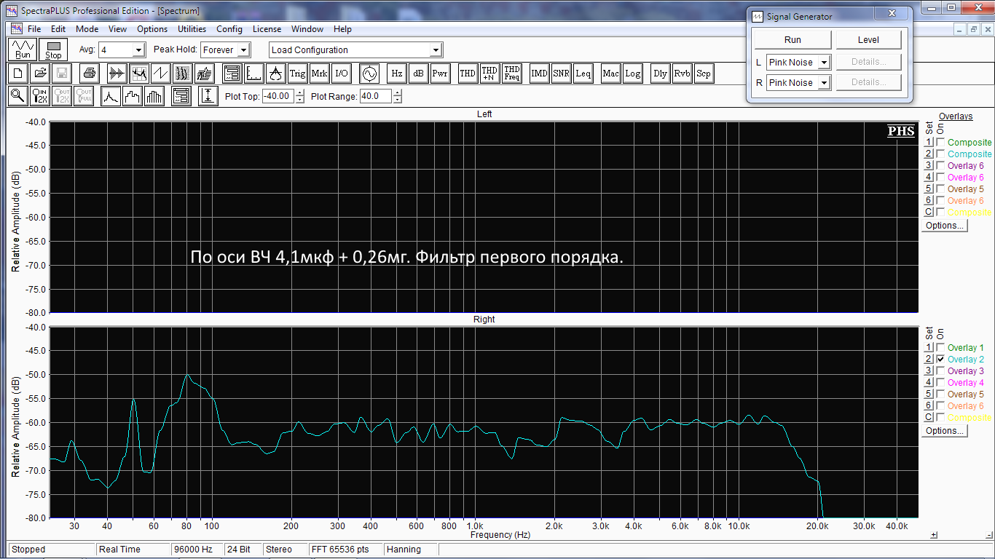Select the Spectrum view icon

138,74
